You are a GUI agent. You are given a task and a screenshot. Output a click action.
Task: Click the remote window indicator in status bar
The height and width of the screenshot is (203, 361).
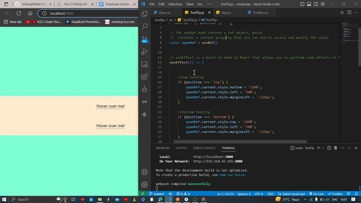(x=143, y=194)
